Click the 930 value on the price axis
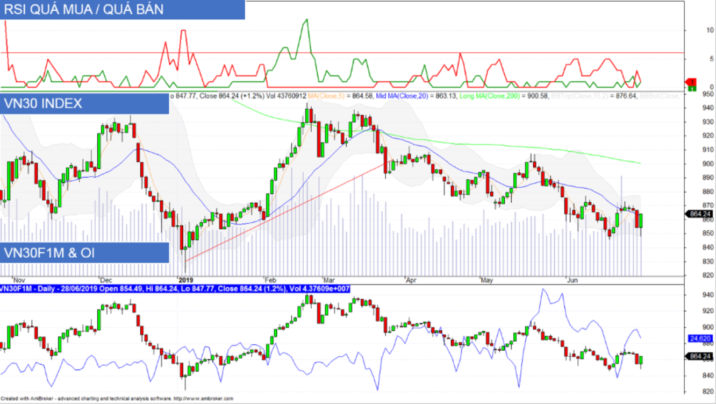The image size is (716, 404). click(708, 122)
